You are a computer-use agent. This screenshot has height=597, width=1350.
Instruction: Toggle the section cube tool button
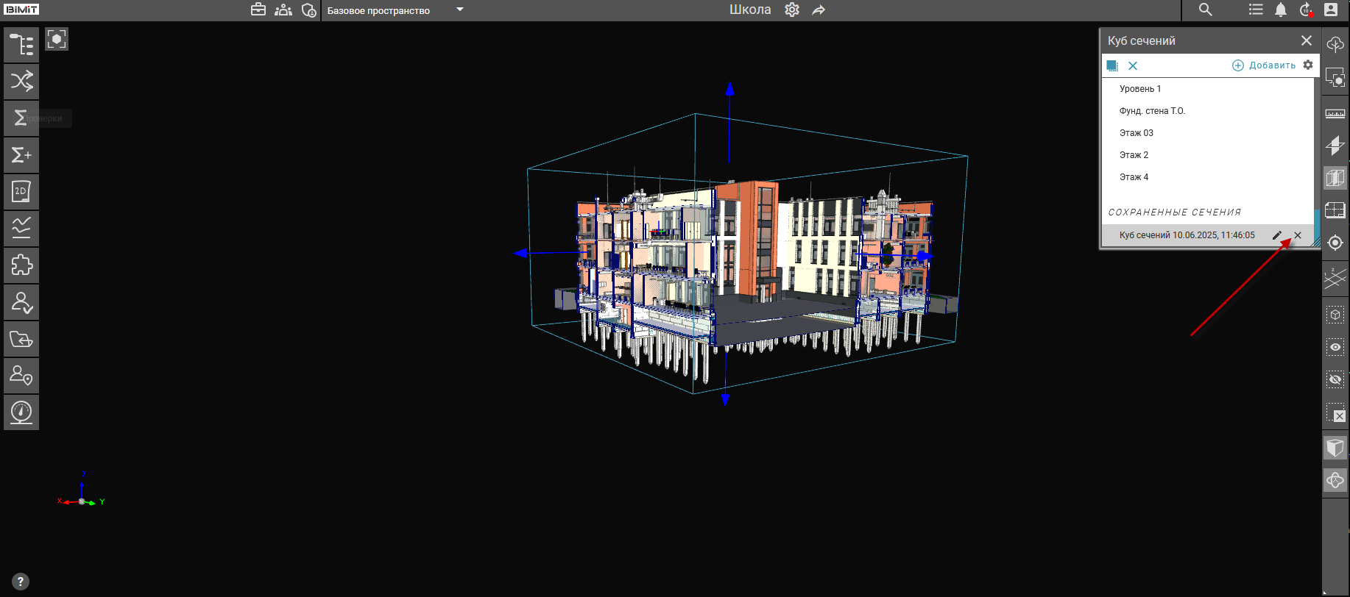(1335, 178)
